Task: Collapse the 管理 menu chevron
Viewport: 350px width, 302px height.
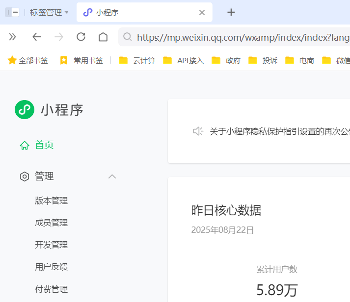Action: (112, 176)
